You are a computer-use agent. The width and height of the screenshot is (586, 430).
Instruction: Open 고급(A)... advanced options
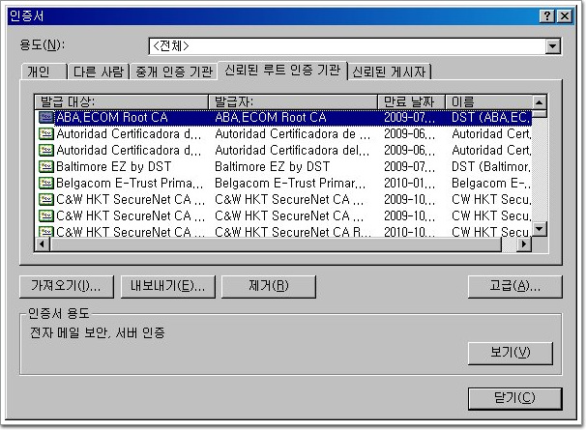[514, 286]
